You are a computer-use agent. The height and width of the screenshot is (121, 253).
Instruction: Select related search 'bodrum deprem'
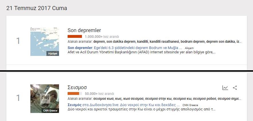tap(192, 42)
